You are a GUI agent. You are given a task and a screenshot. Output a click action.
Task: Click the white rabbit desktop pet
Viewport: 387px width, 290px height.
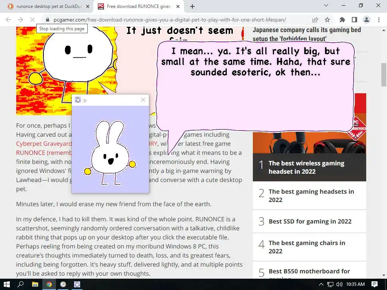pyautogui.click(x=110, y=153)
